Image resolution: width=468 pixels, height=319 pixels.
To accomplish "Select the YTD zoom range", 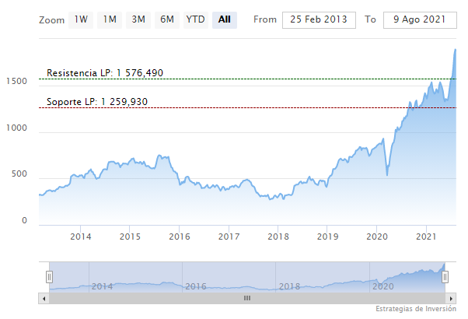I will pos(195,20).
